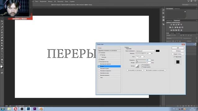Viewport: 198px width, 111px height.
Task: Open the Справка menu
Action: (x=72, y=2)
